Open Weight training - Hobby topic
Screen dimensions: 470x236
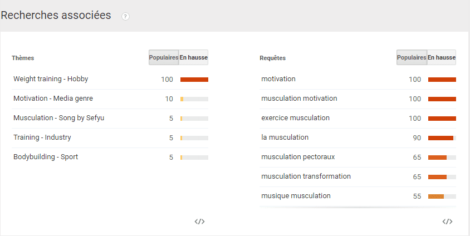51,79
